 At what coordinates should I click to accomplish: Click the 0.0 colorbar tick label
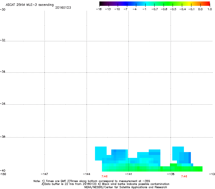200,9
